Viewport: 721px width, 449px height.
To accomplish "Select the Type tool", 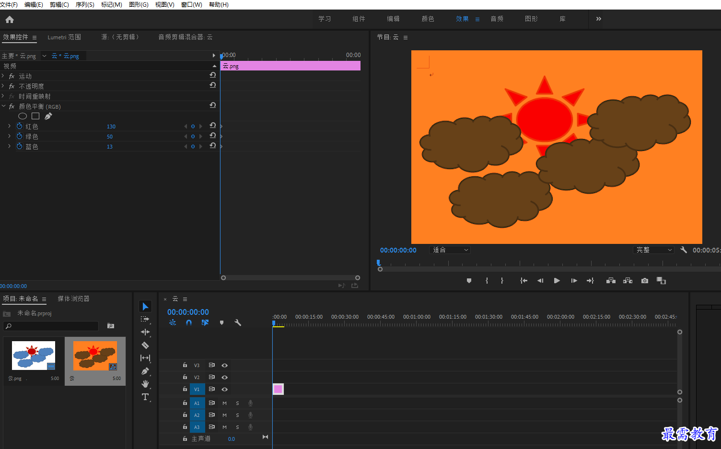I will [145, 397].
